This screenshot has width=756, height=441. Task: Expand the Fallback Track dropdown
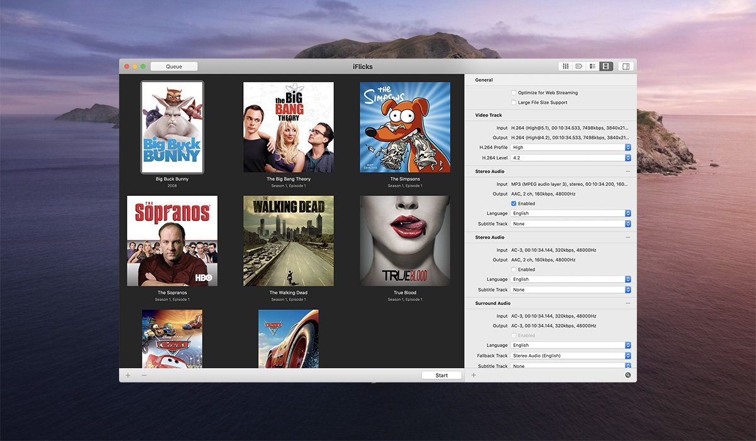click(x=570, y=356)
